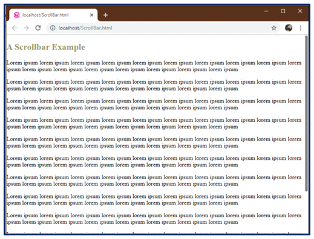Image resolution: width=314 pixels, height=239 pixels.
Task: Click the browser back arrow
Action: coord(15,28)
